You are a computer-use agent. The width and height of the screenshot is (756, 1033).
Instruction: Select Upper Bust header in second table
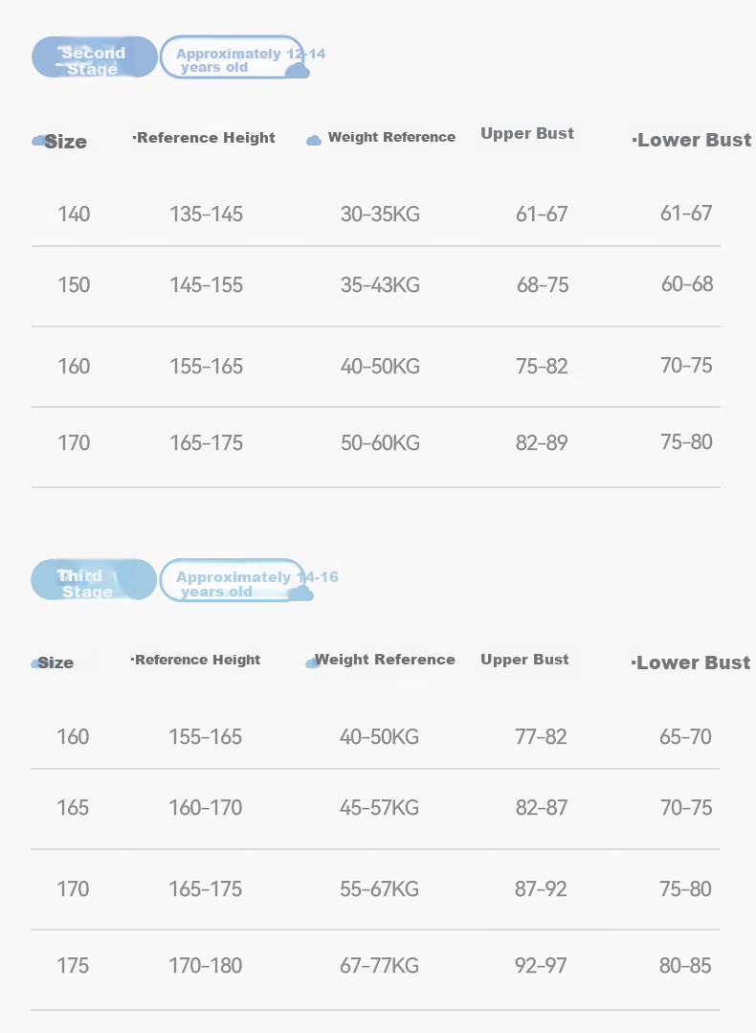pos(524,660)
